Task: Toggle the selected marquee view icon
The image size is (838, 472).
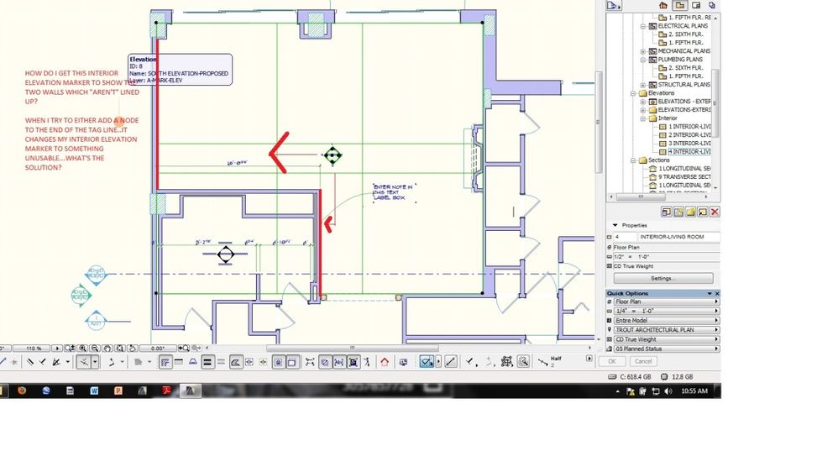Action: point(279,362)
